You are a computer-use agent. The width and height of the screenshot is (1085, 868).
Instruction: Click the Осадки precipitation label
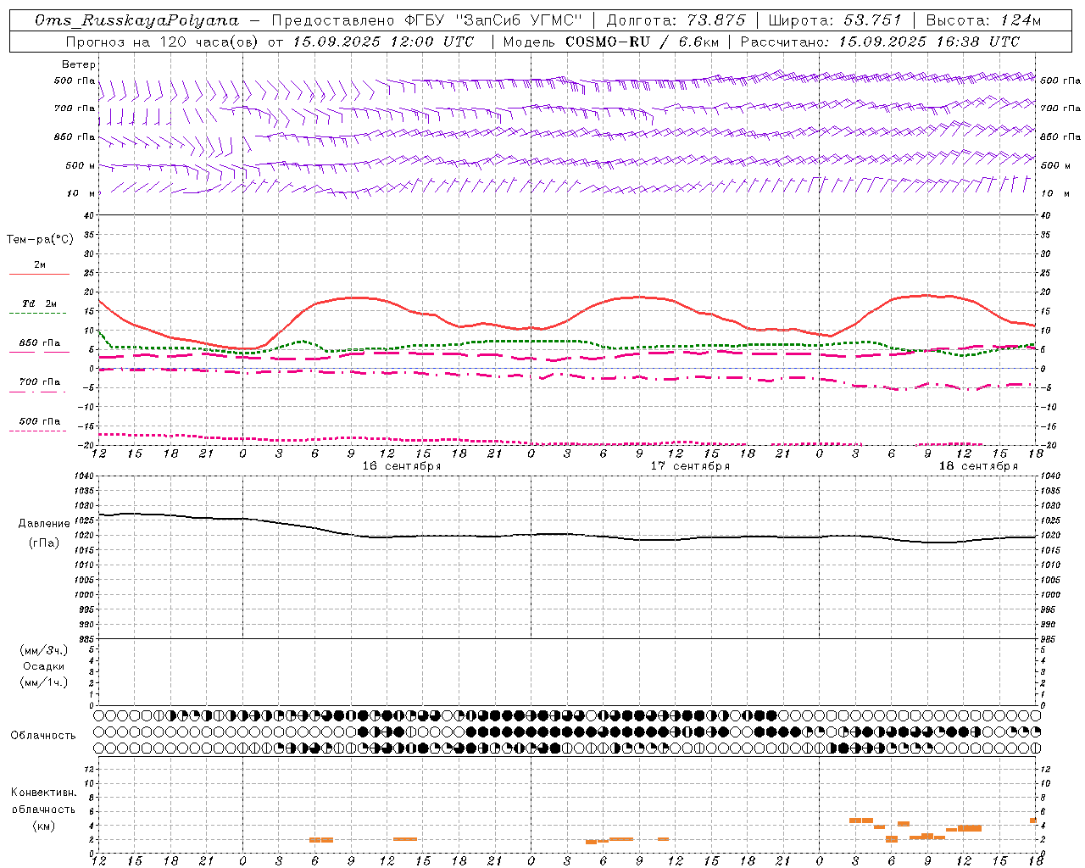(44, 666)
